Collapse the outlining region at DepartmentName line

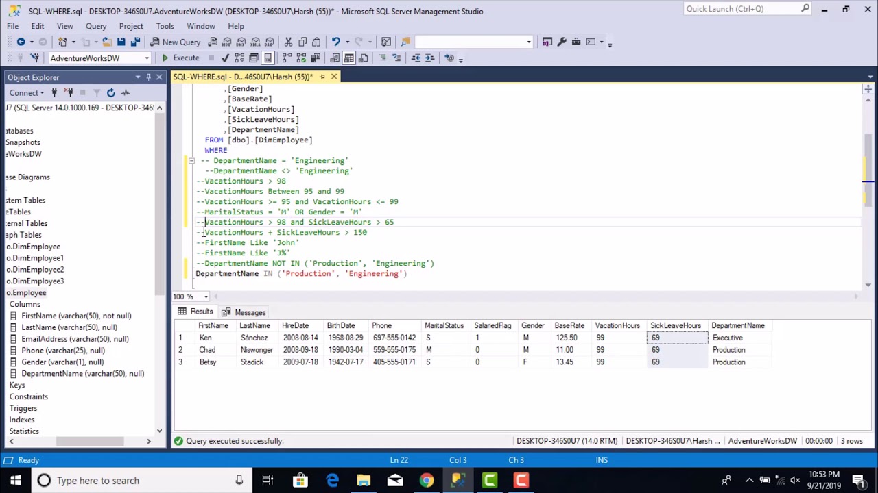coord(191,161)
